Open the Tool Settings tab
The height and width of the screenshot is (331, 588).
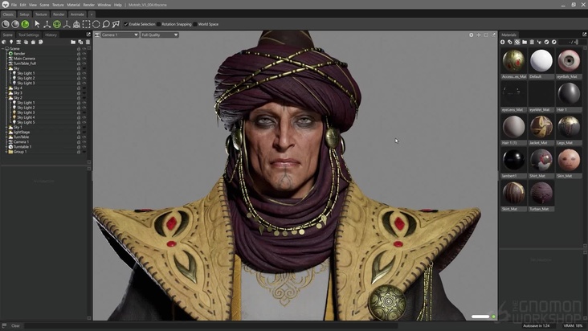[29, 35]
